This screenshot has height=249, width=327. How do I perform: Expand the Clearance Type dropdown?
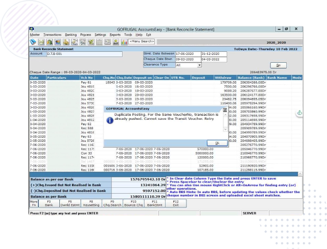[199, 65]
